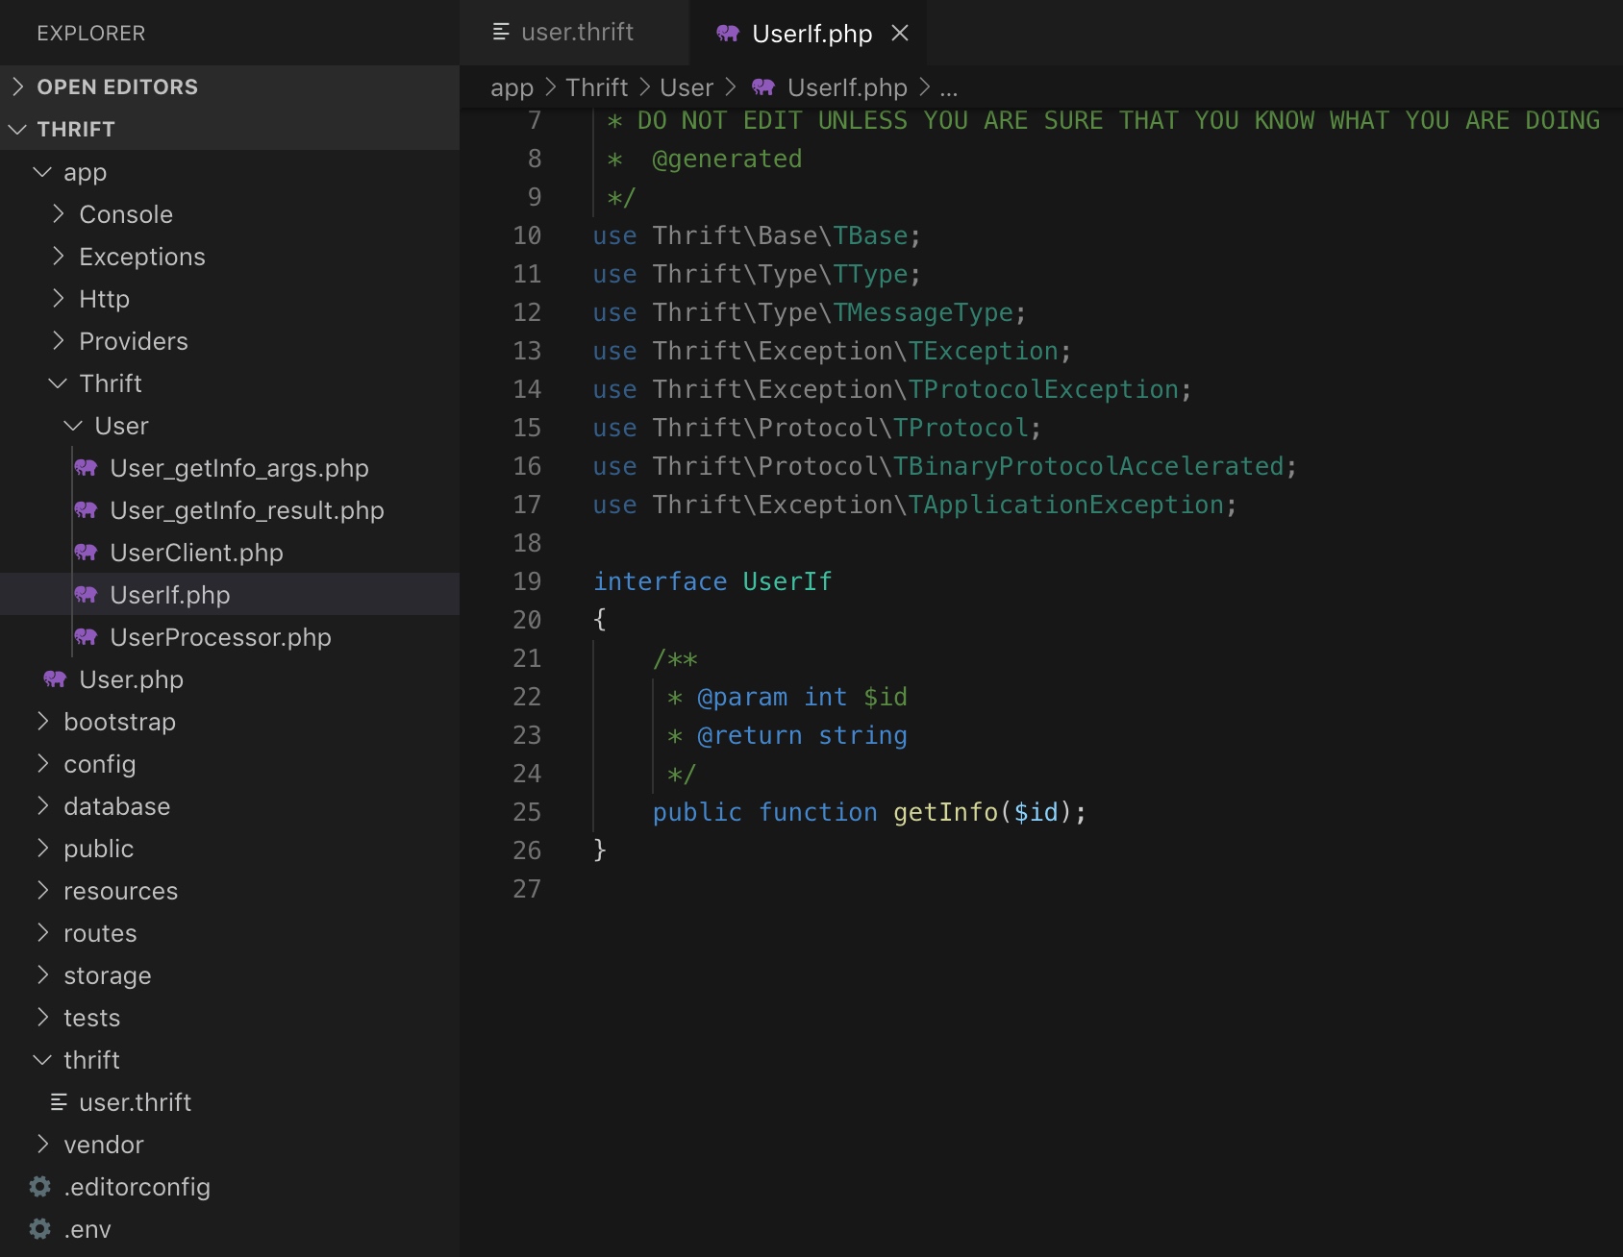Expand the bootstrap folder
This screenshot has height=1257, width=1623.
pos(229,722)
